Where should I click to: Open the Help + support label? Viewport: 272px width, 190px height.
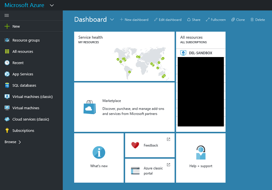click(201, 166)
